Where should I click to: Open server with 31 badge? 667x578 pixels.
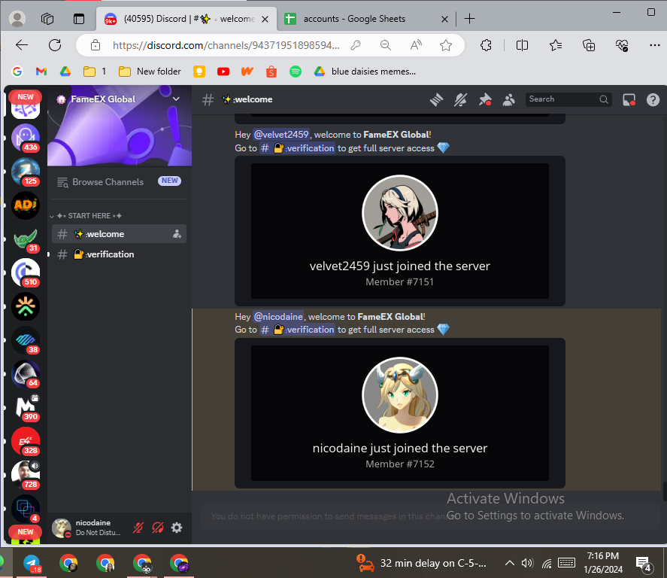coord(26,239)
